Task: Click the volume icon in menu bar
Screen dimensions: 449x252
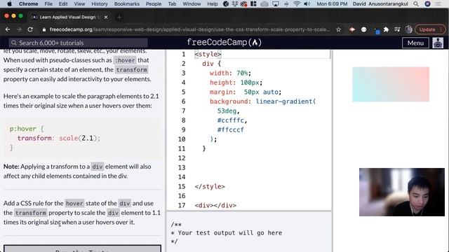Action: (x=307, y=3)
